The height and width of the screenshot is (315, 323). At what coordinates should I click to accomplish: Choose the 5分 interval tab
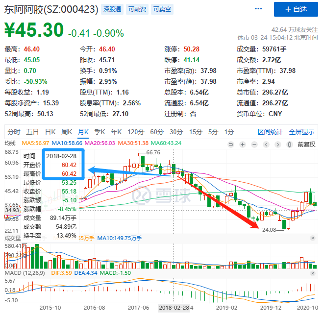pos(213,132)
